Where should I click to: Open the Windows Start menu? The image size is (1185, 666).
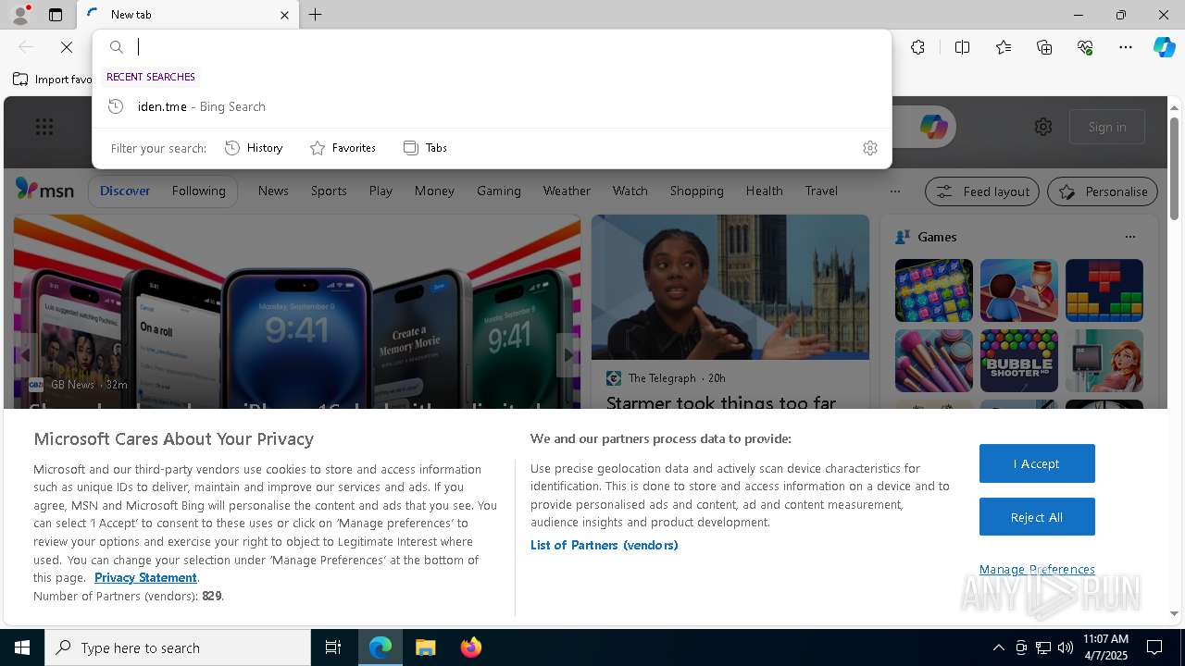click(22, 647)
